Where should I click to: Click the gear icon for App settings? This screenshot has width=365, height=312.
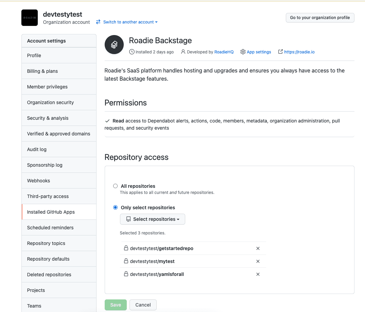[x=243, y=52]
